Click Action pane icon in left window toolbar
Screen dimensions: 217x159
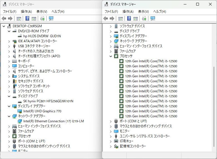pos(34,18)
